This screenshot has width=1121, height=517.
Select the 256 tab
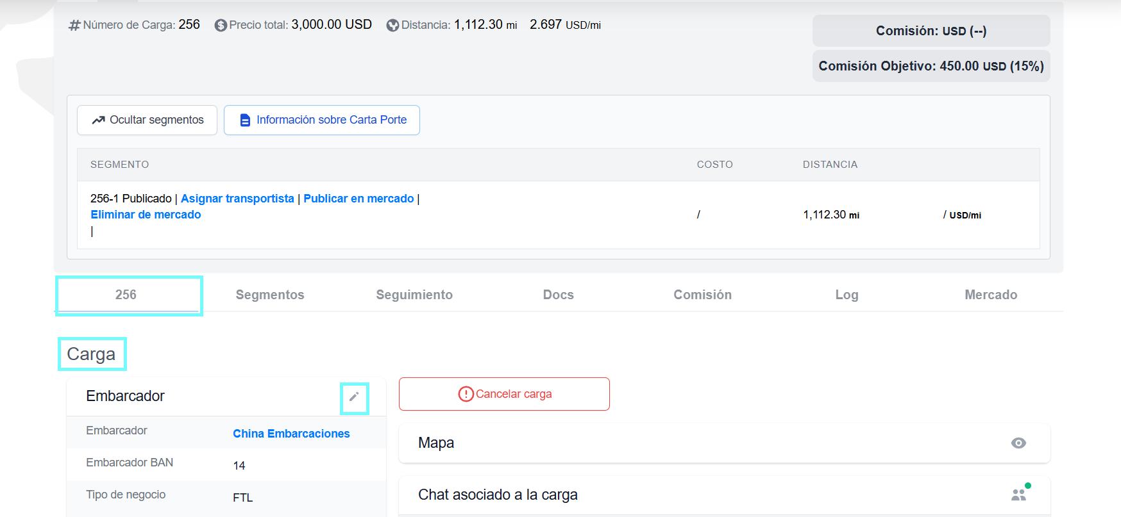126,295
